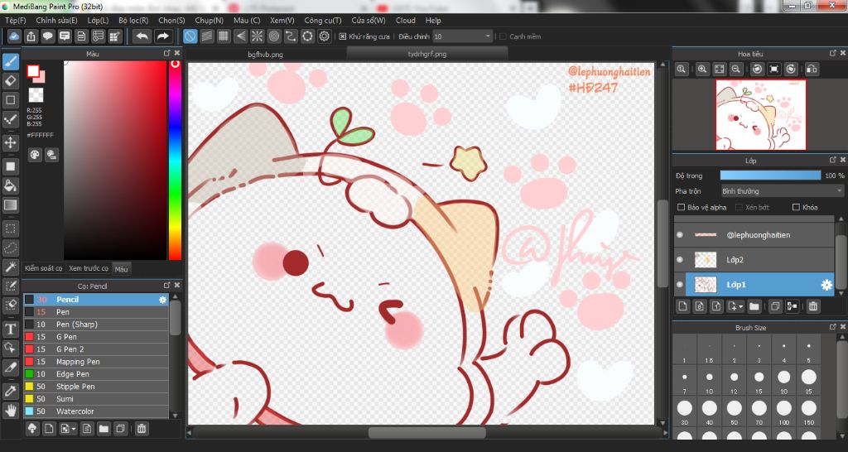848x452 pixels.
Task: Select the Eraser tool
Action: click(11, 81)
